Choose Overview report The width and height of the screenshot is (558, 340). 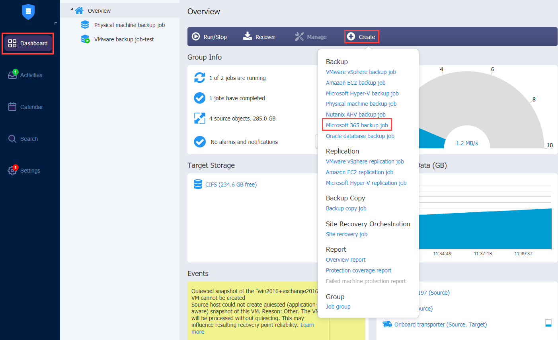coord(346,260)
